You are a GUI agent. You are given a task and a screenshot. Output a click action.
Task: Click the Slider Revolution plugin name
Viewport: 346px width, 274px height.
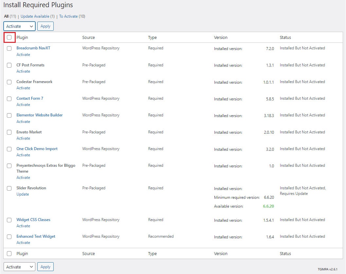pyautogui.click(x=31, y=188)
